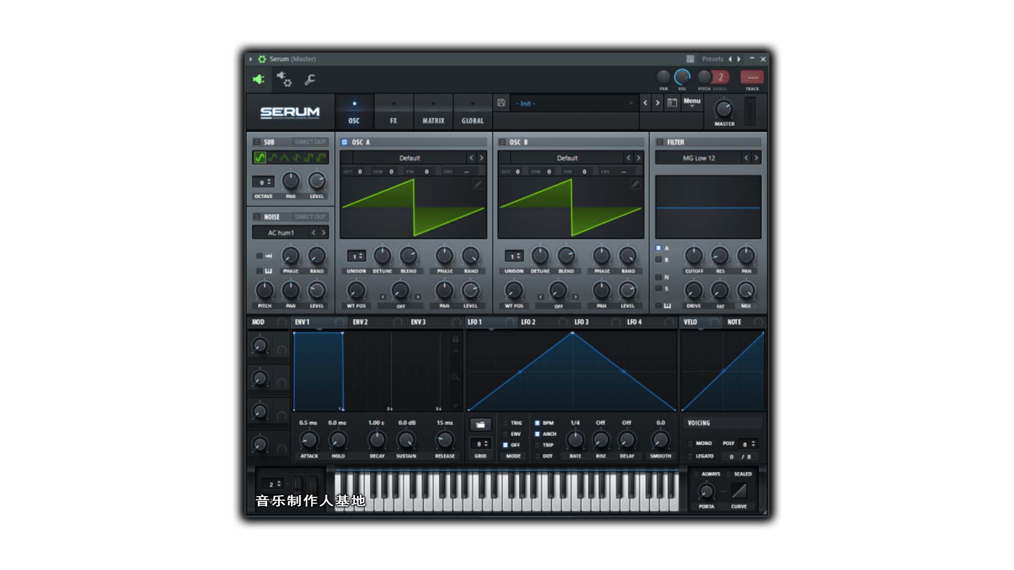This screenshot has width=1014, height=570.
Task: Enable the FILTER section
Action: (660, 142)
